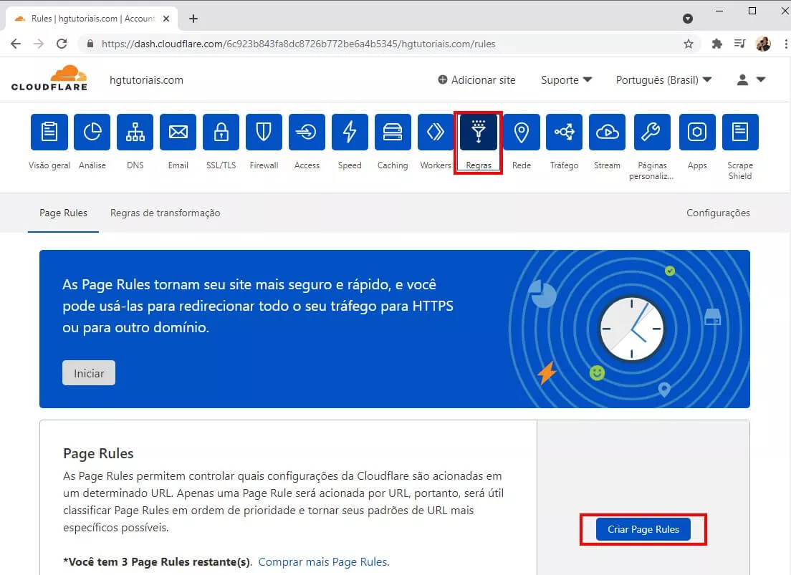Click Adicionar site
The height and width of the screenshot is (575, 791).
[476, 79]
